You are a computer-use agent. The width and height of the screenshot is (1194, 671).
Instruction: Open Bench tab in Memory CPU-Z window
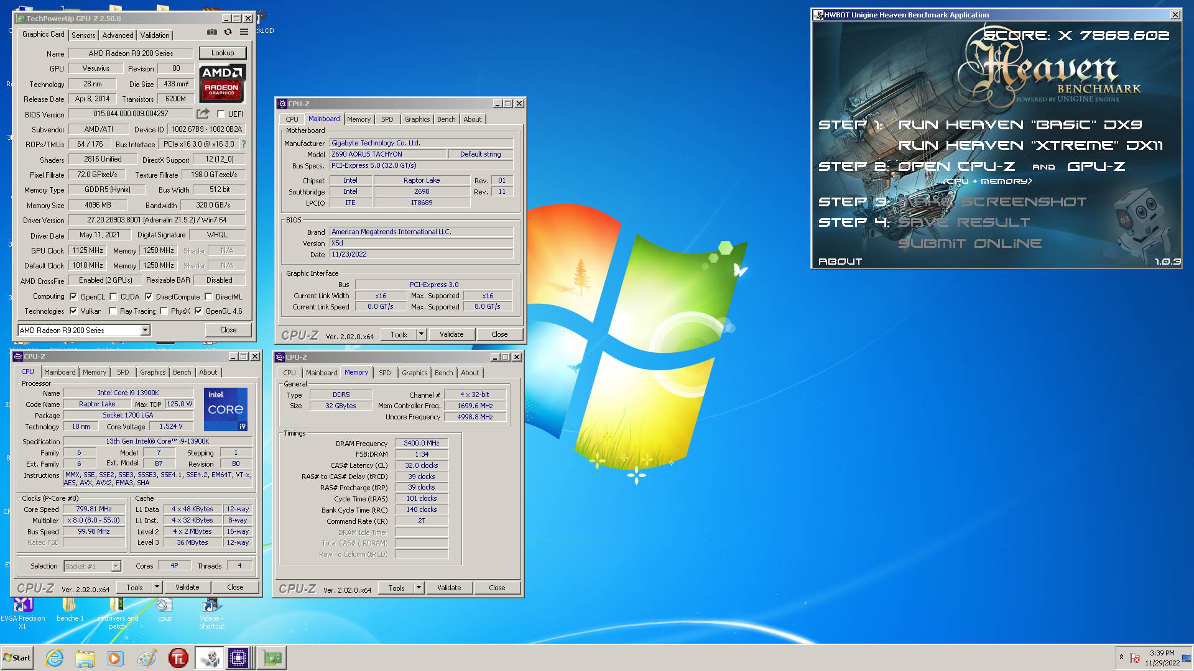[x=444, y=373]
